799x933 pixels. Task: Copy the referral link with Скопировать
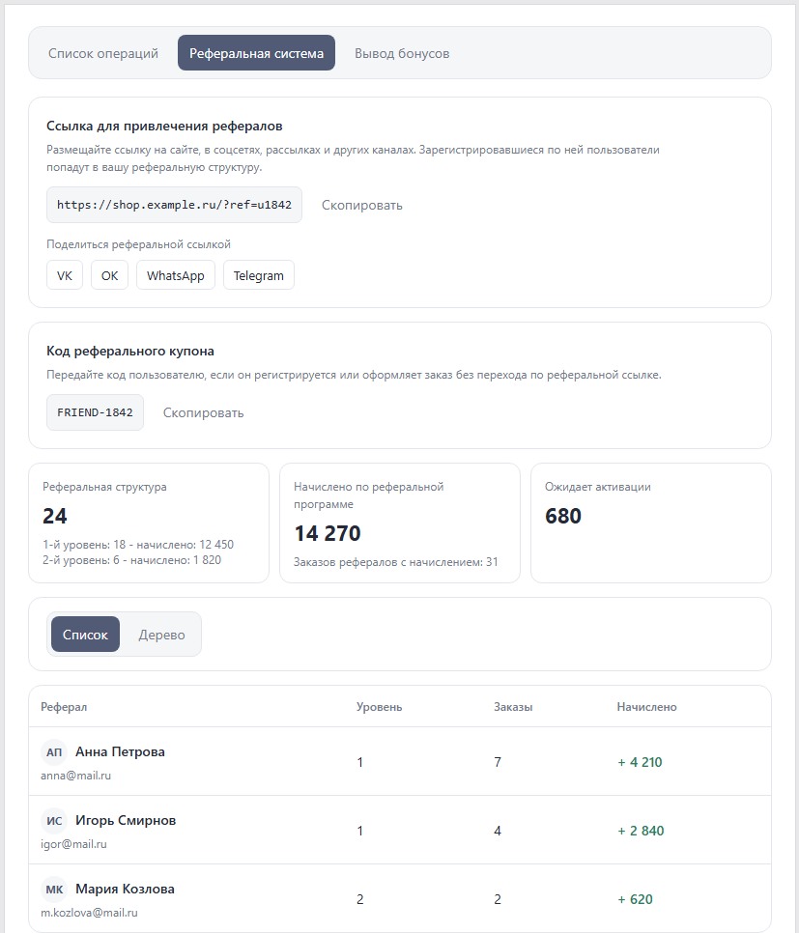click(362, 205)
